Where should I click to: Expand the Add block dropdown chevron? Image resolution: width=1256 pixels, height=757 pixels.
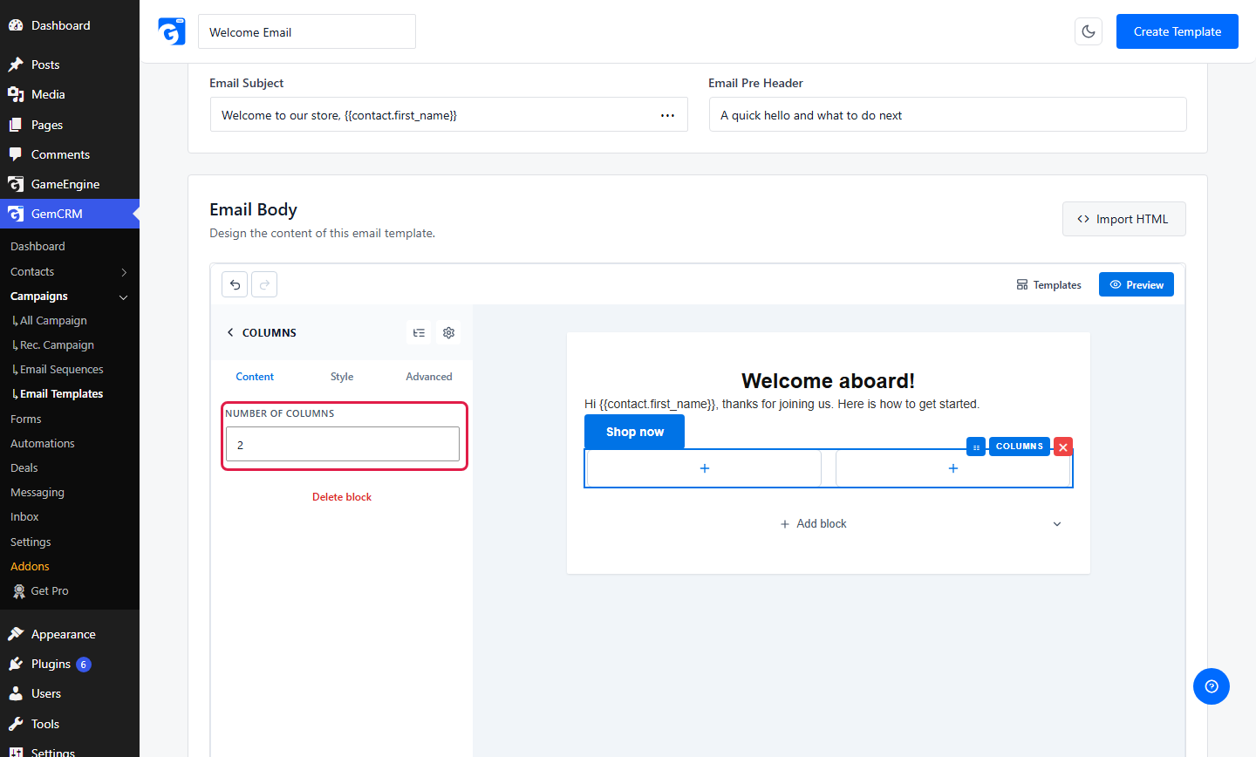(x=1057, y=524)
